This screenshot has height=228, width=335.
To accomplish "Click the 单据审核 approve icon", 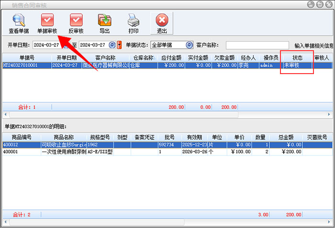I will tap(47, 21).
